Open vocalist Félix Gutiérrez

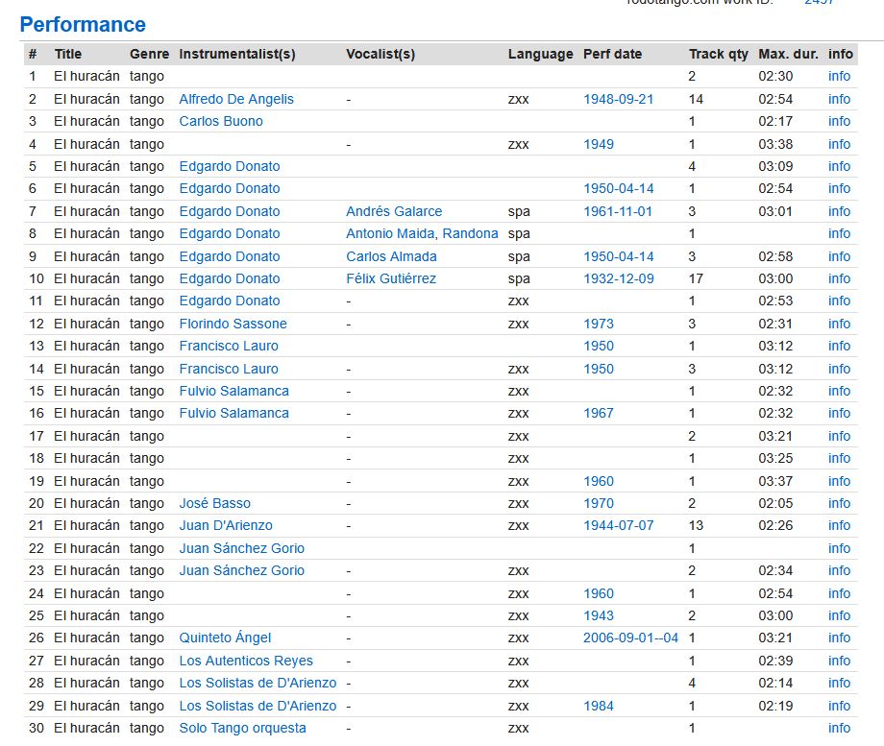(391, 278)
